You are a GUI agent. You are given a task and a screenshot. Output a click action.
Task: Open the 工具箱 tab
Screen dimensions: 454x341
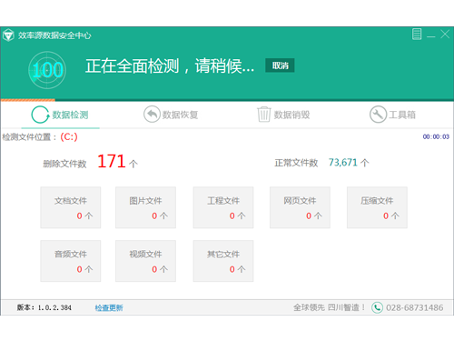coord(392,115)
